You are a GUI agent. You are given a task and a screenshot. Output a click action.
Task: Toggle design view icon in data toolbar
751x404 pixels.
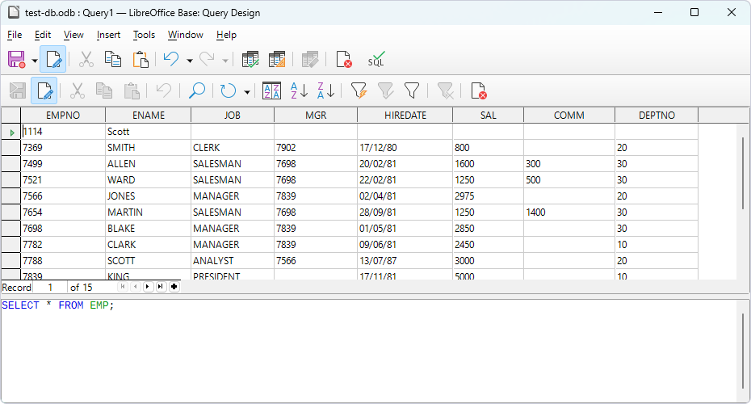[x=479, y=90]
